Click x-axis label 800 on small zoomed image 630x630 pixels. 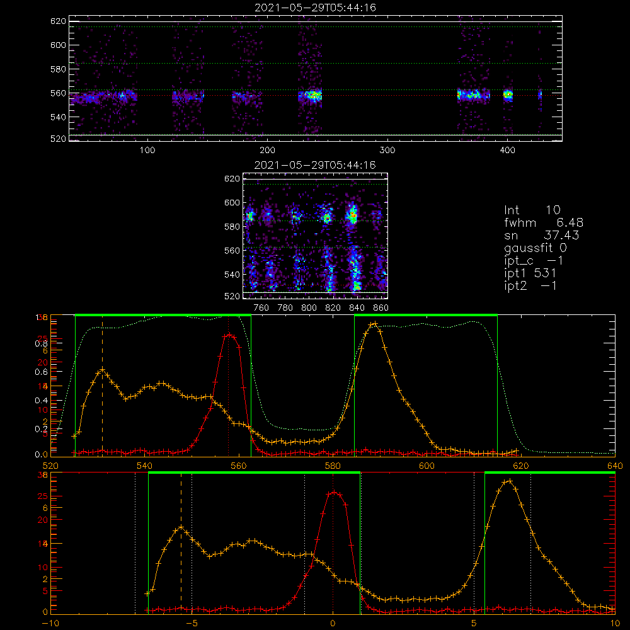click(309, 308)
